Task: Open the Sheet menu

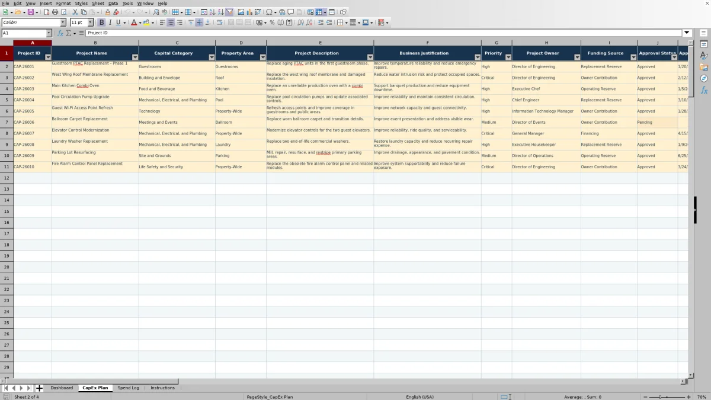Action: [98, 4]
